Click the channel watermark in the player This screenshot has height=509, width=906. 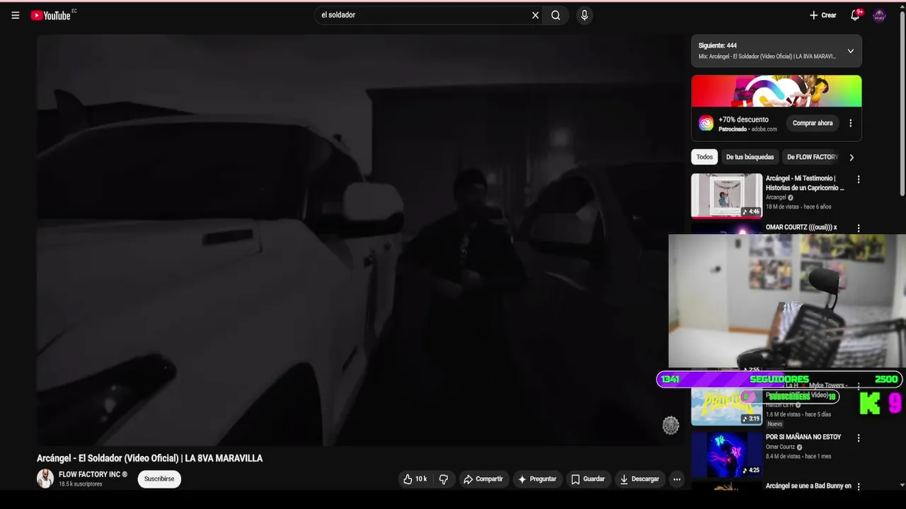(x=670, y=425)
